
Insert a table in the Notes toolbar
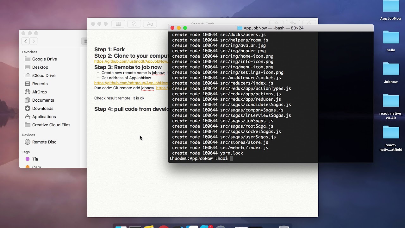118,24
